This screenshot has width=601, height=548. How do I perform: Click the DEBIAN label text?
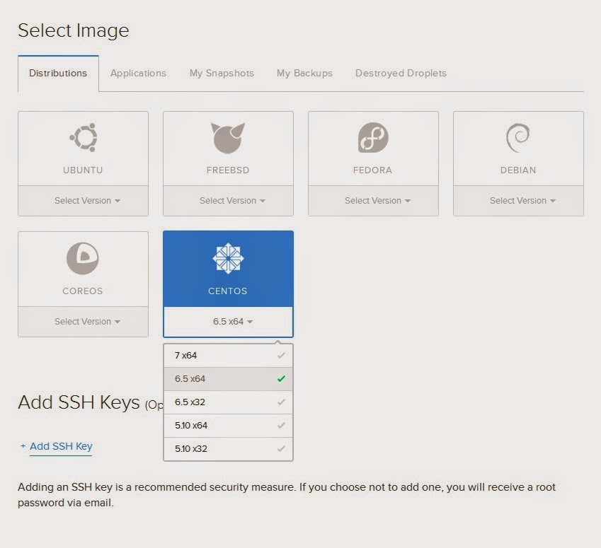tap(518, 170)
